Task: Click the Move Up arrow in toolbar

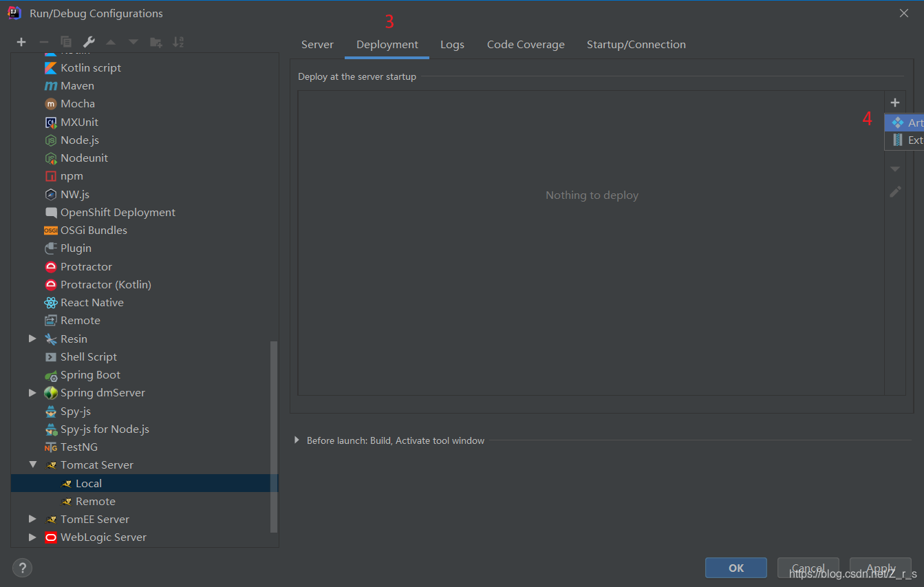Action: (x=111, y=42)
